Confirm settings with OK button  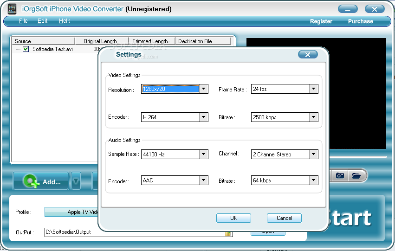tap(233, 218)
